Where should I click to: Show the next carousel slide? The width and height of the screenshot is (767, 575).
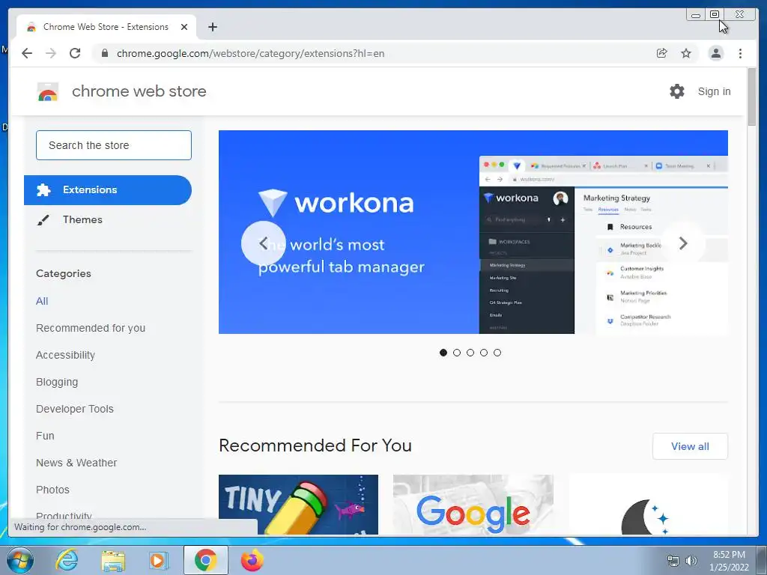click(x=683, y=243)
